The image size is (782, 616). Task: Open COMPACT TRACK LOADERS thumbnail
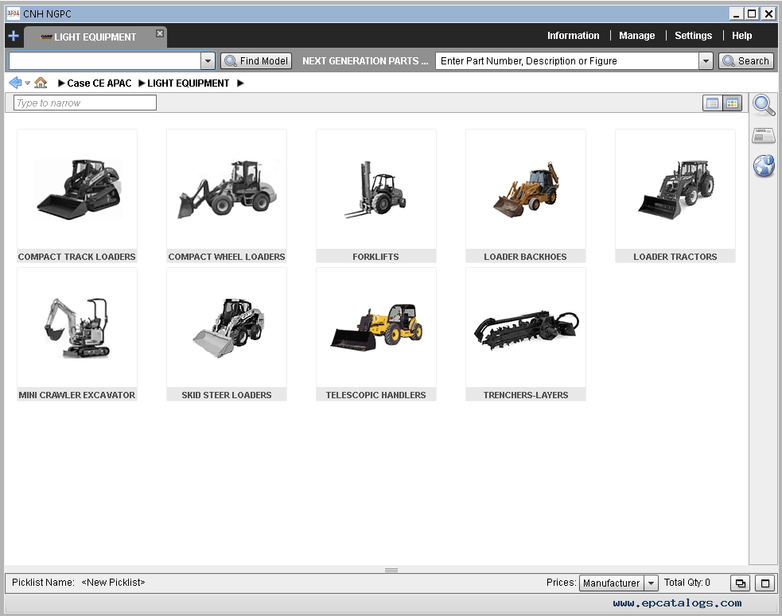(x=77, y=196)
